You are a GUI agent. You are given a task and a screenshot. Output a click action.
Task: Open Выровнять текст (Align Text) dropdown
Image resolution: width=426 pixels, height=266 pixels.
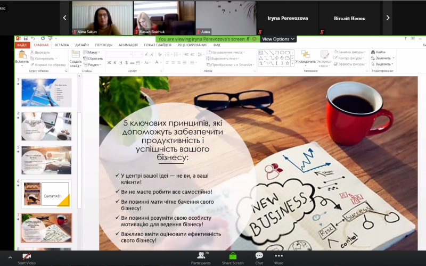(x=223, y=59)
